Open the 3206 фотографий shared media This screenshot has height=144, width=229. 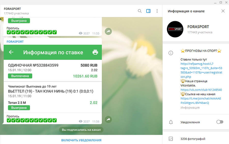tap(193, 139)
